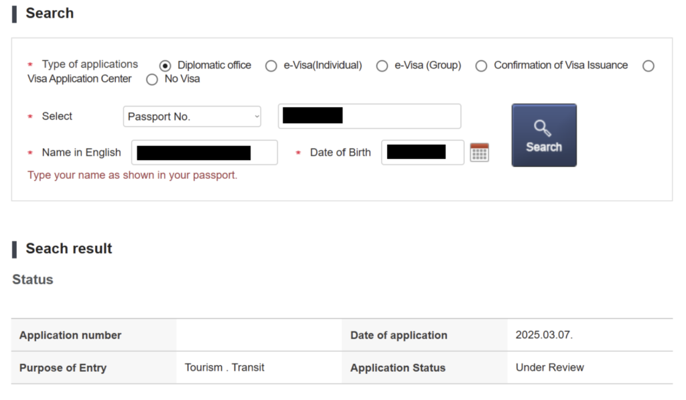The height and width of the screenshot is (400, 686).
Task: Expand the Passport No. dropdown
Action: point(192,117)
